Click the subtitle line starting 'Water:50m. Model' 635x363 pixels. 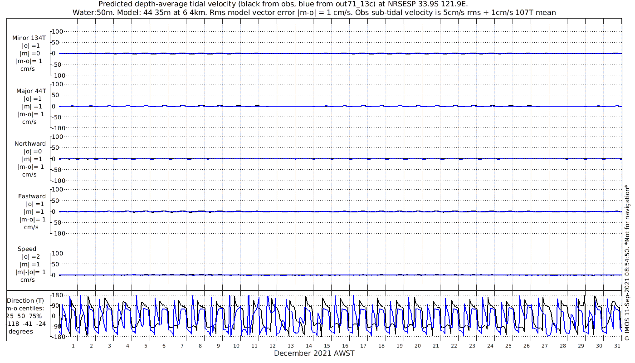coord(314,12)
